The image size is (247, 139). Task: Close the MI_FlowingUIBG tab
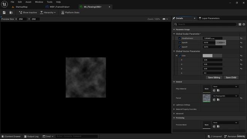[x=110, y=7]
